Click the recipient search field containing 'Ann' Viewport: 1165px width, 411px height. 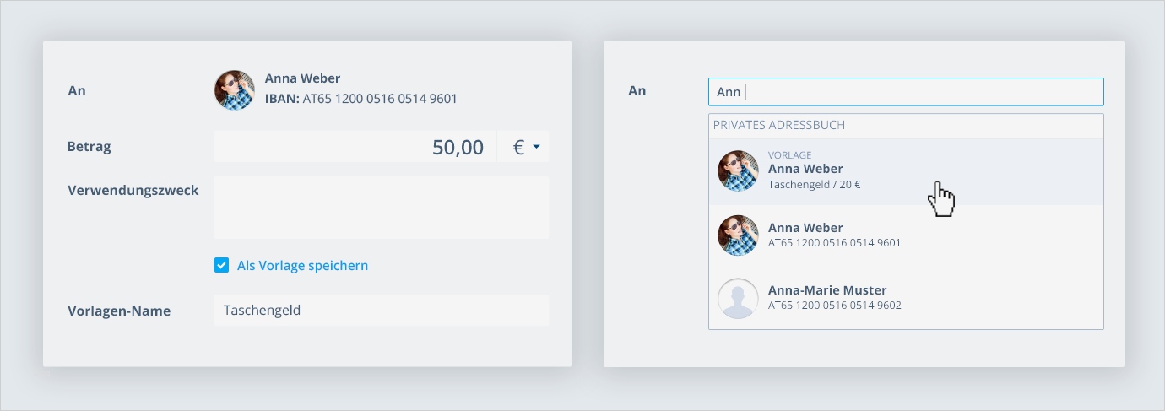(905, 91)
